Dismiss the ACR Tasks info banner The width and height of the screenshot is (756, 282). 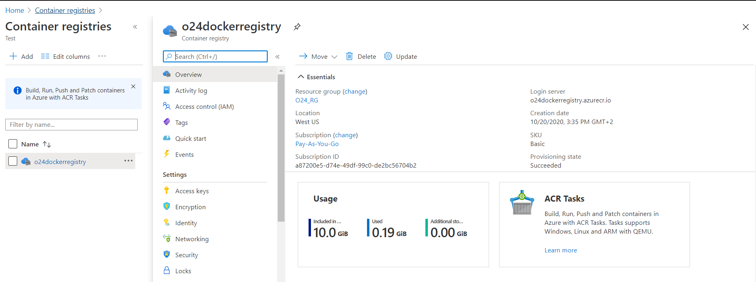click(x=133, y=86)
